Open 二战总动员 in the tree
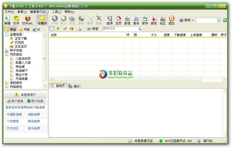Viewport: 232px width, 148px height. point(23,58)
